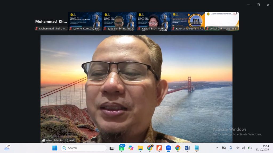Select Mohammad Khairu M... participant tile
Viewport: 273px width, 153px height.
click(x=51, y=22)
